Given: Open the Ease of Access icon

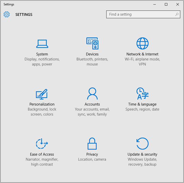Looking at the screenshot, I should point(42,144).
